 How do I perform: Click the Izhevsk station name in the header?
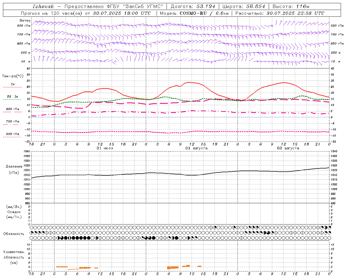coord(43,6)
